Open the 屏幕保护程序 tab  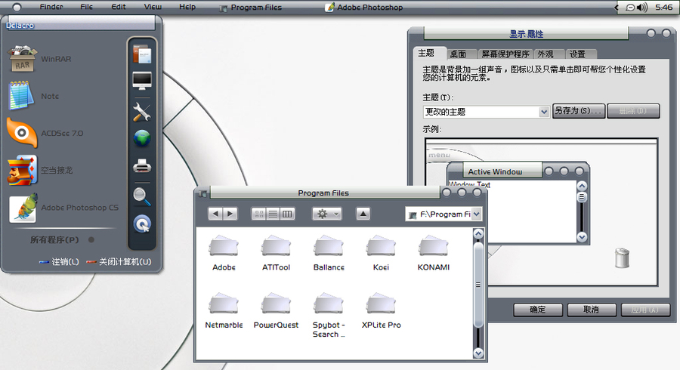(x=505, y=54)
